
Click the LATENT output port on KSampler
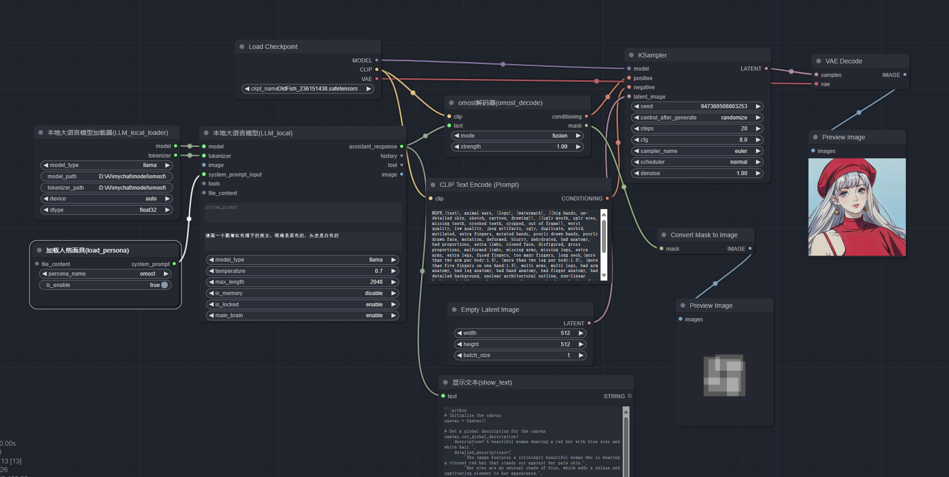[766, 69]
